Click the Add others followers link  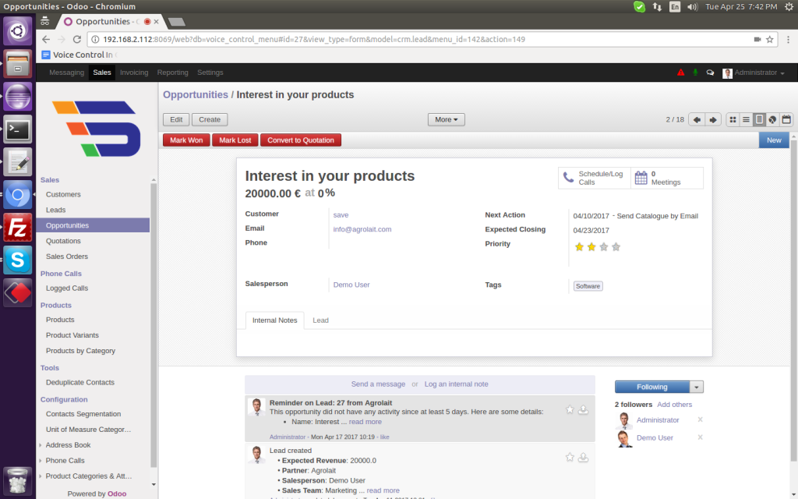click(x=674, y=405)
